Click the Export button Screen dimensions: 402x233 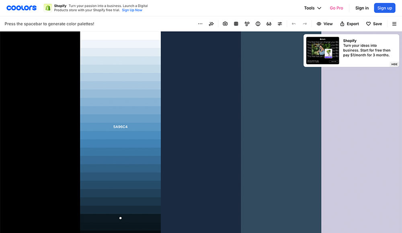[x=349, y=24]
